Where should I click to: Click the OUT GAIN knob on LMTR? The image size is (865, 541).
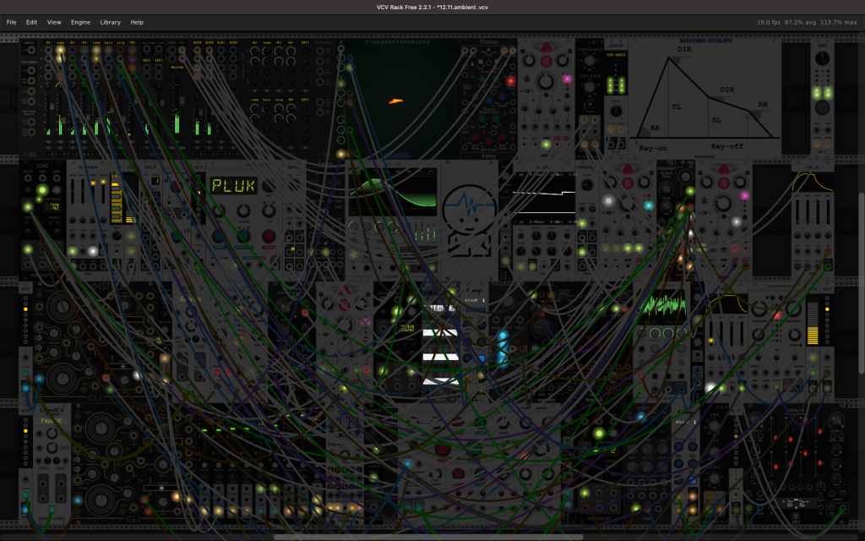[589, 87]
